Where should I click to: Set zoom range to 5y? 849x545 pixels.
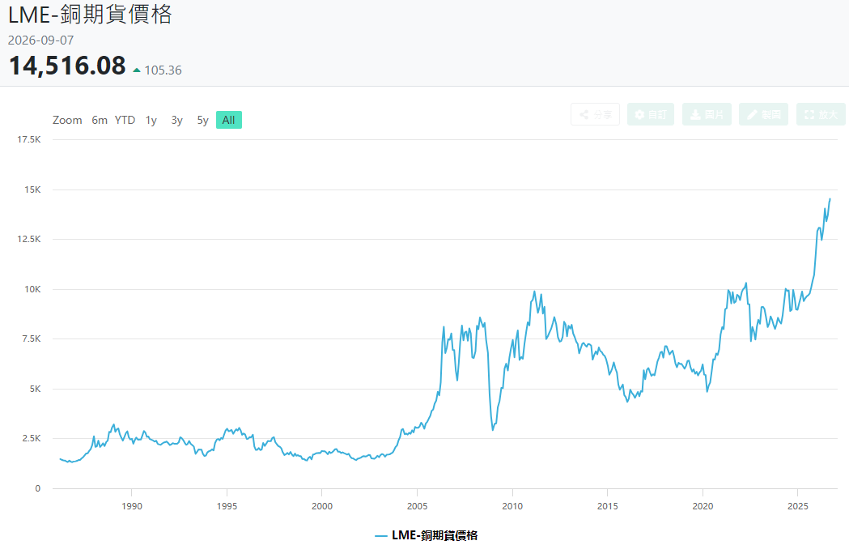(202, 121)
